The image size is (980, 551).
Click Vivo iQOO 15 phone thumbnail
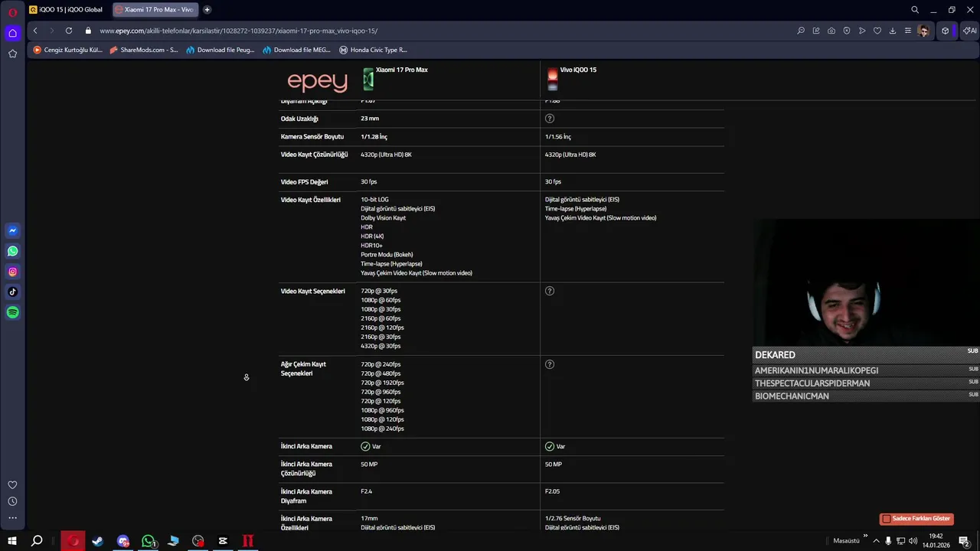(x=552, y=79)
